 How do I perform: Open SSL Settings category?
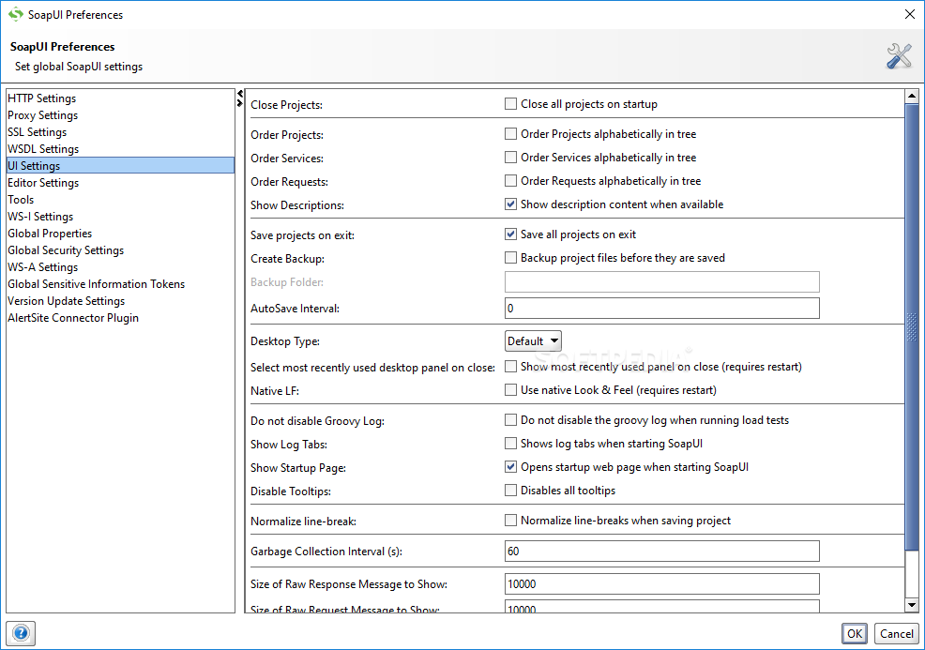[120, 132]
